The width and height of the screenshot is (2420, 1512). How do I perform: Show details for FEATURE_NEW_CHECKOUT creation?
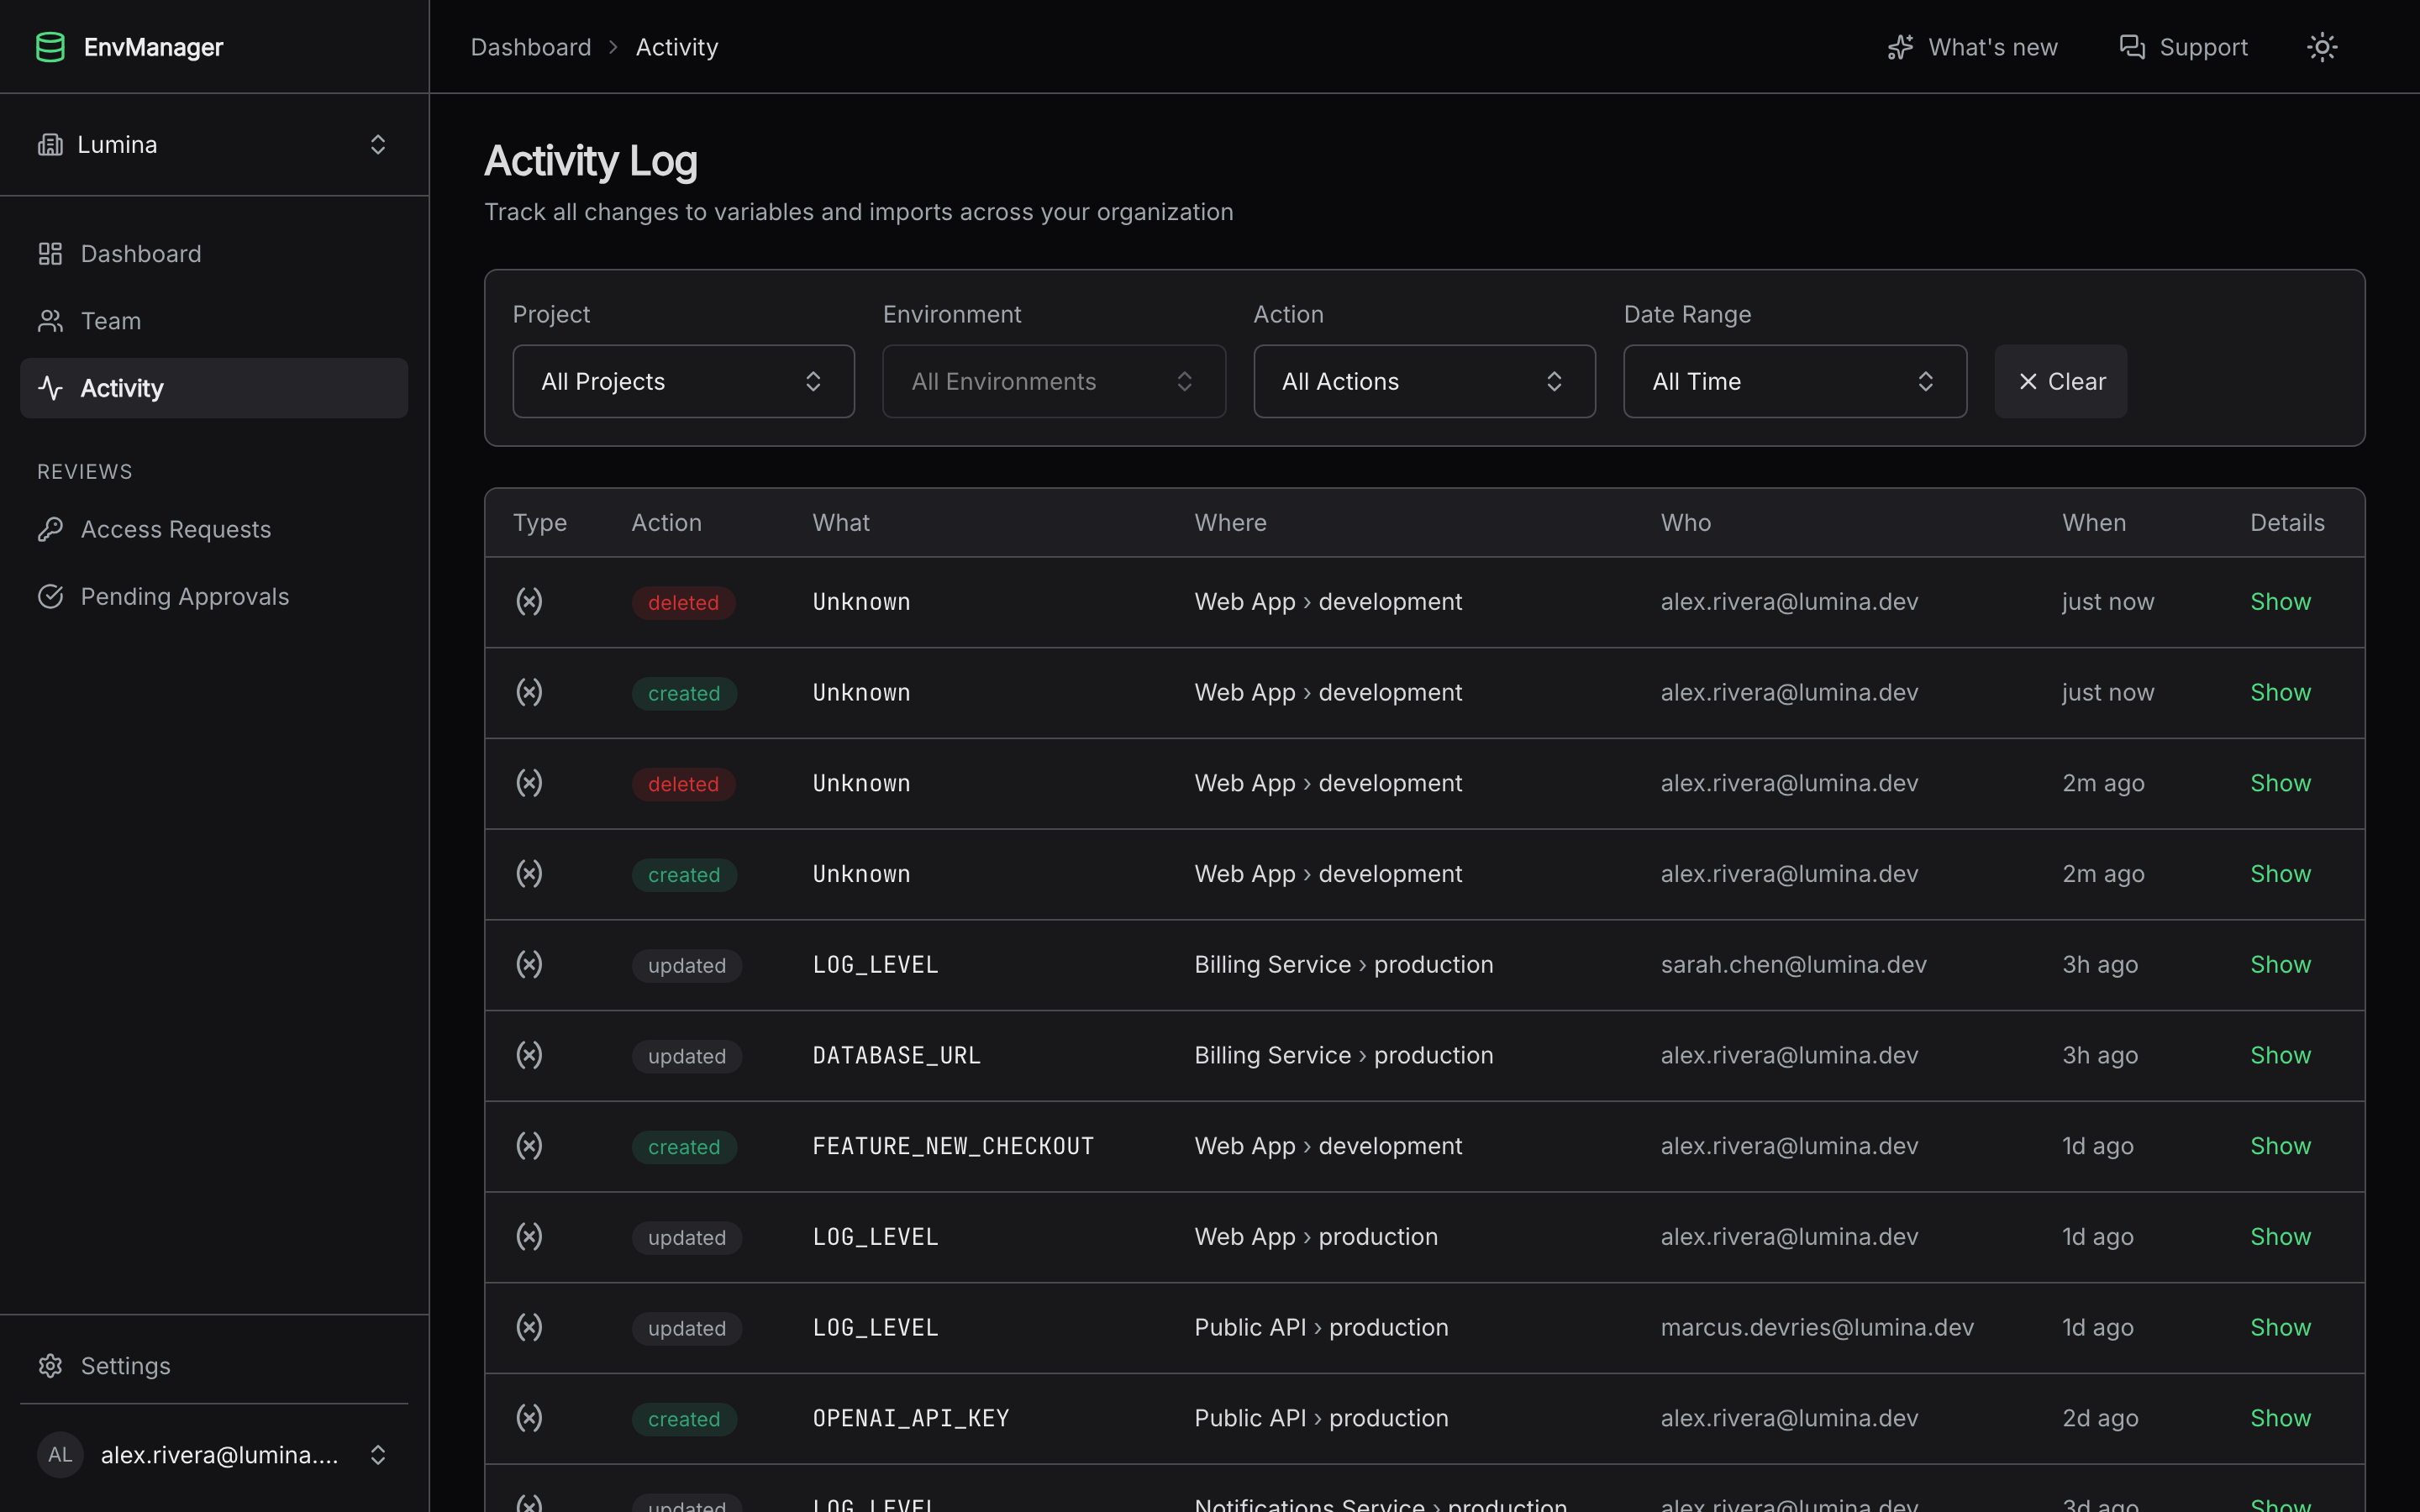point(2280,1146)
